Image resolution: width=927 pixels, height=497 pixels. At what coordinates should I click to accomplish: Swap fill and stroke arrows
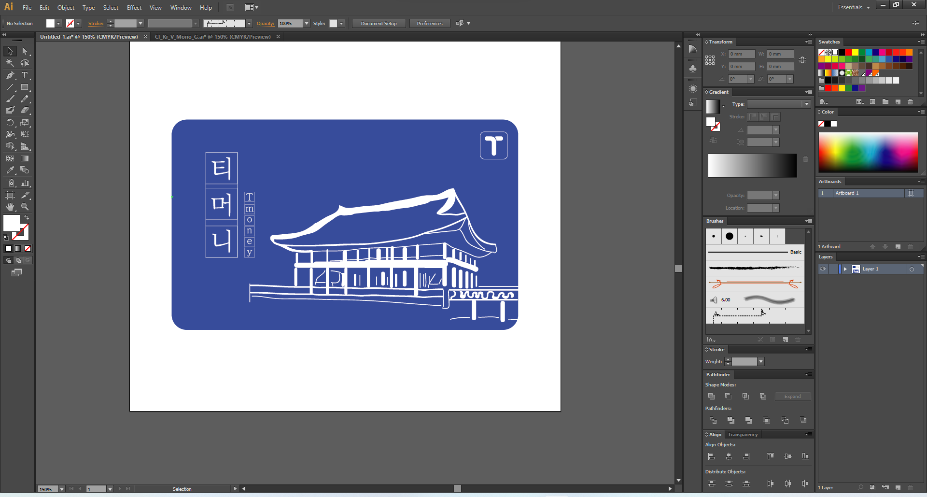coord(27,218)
